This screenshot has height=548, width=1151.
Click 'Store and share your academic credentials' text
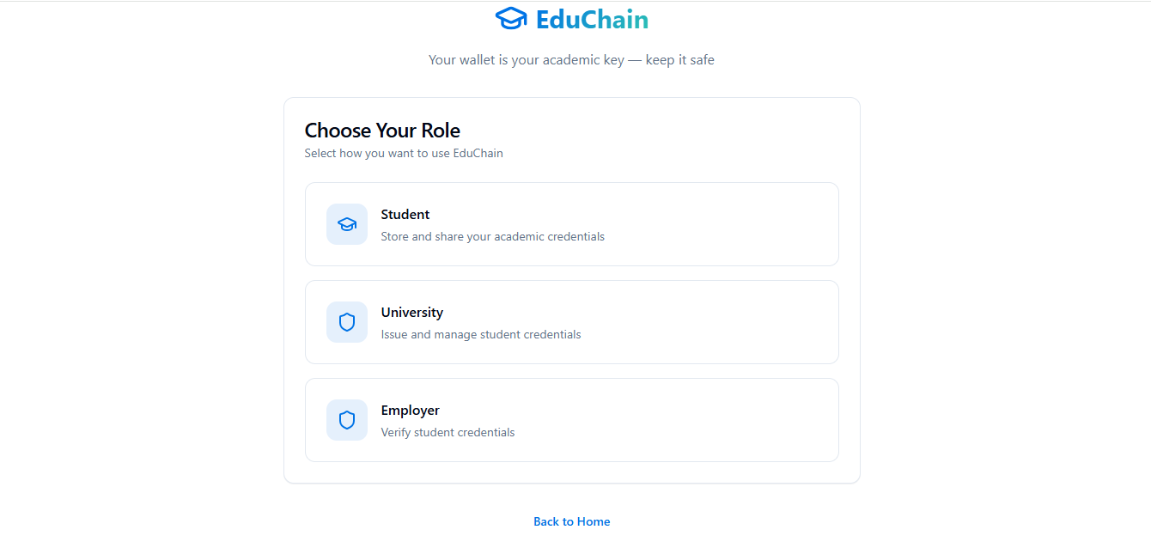coord(493,236)
